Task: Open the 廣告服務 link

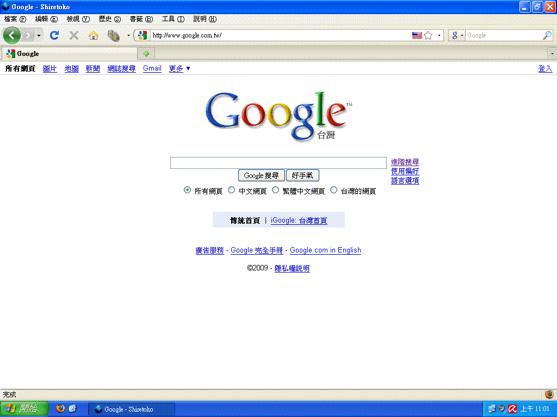Action: click(209, 250)
